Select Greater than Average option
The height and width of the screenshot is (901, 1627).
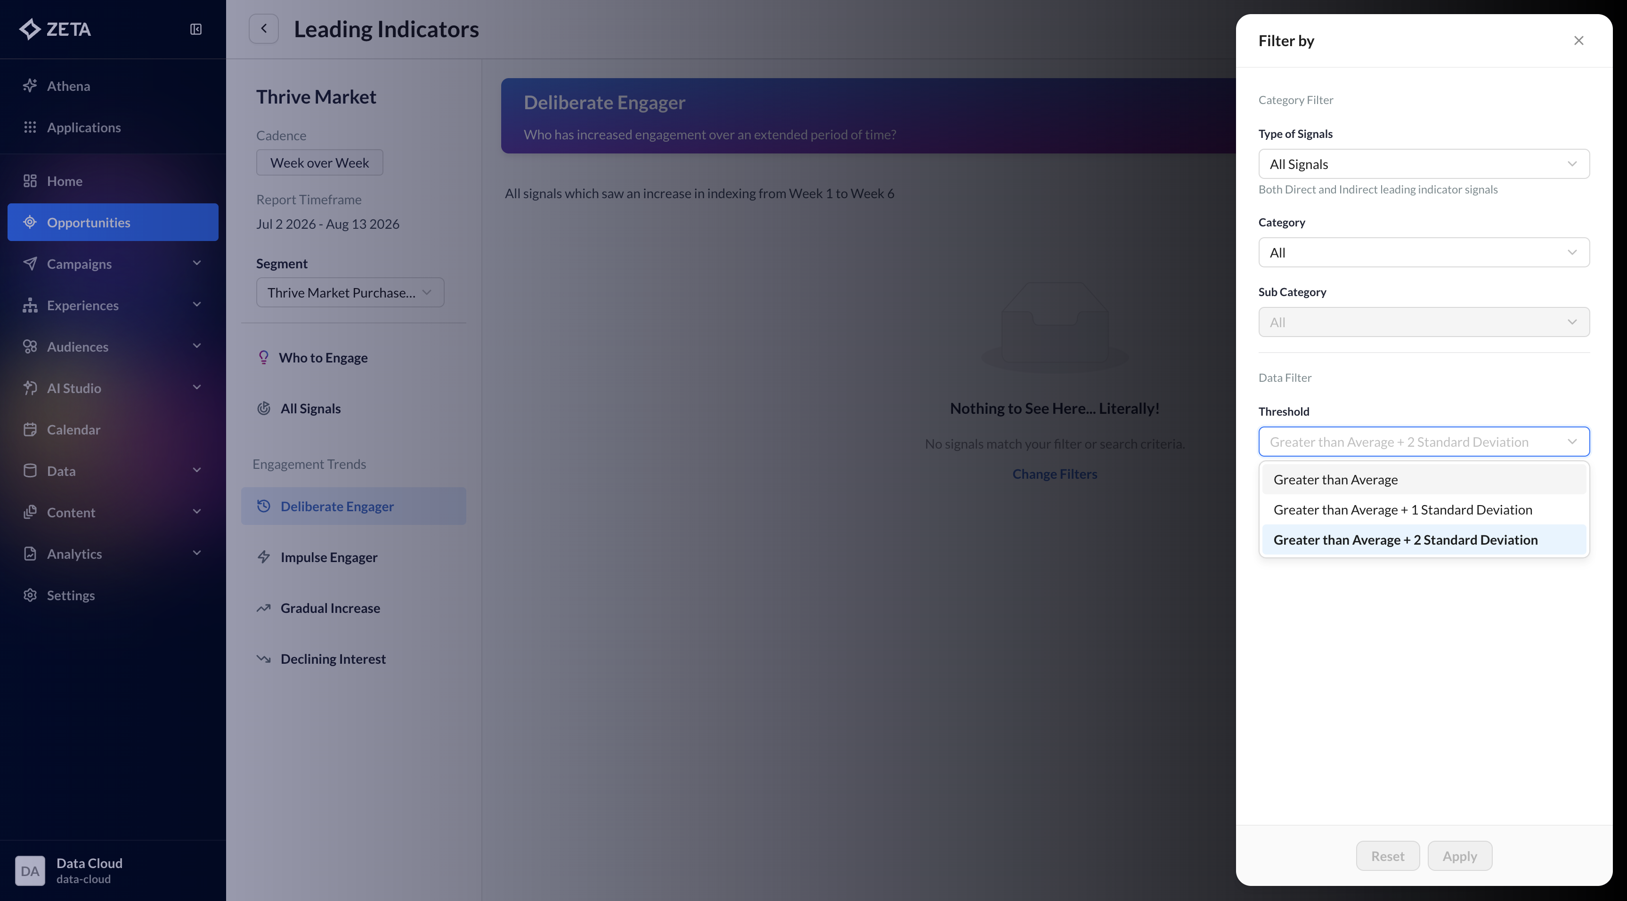[x=1424, y=479]
